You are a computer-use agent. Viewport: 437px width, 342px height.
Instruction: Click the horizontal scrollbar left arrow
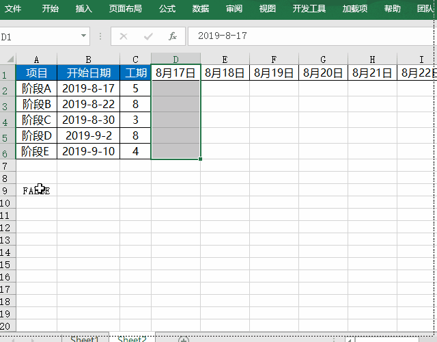350,339
